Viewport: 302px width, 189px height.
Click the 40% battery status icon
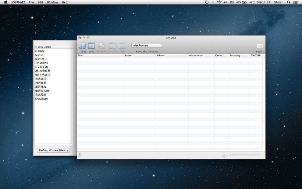(241, 2)
